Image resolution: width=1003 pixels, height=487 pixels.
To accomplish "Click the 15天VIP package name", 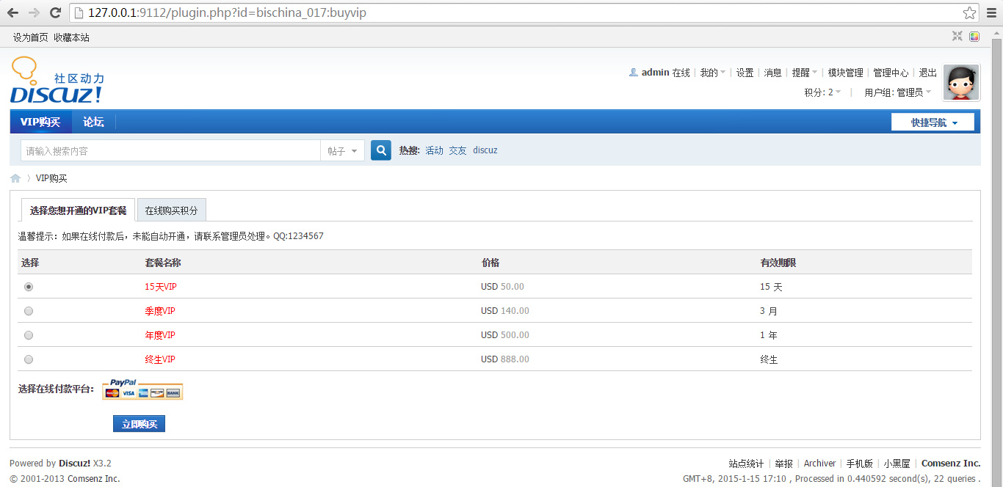I will pyautogui.click(x=161, y=287).
